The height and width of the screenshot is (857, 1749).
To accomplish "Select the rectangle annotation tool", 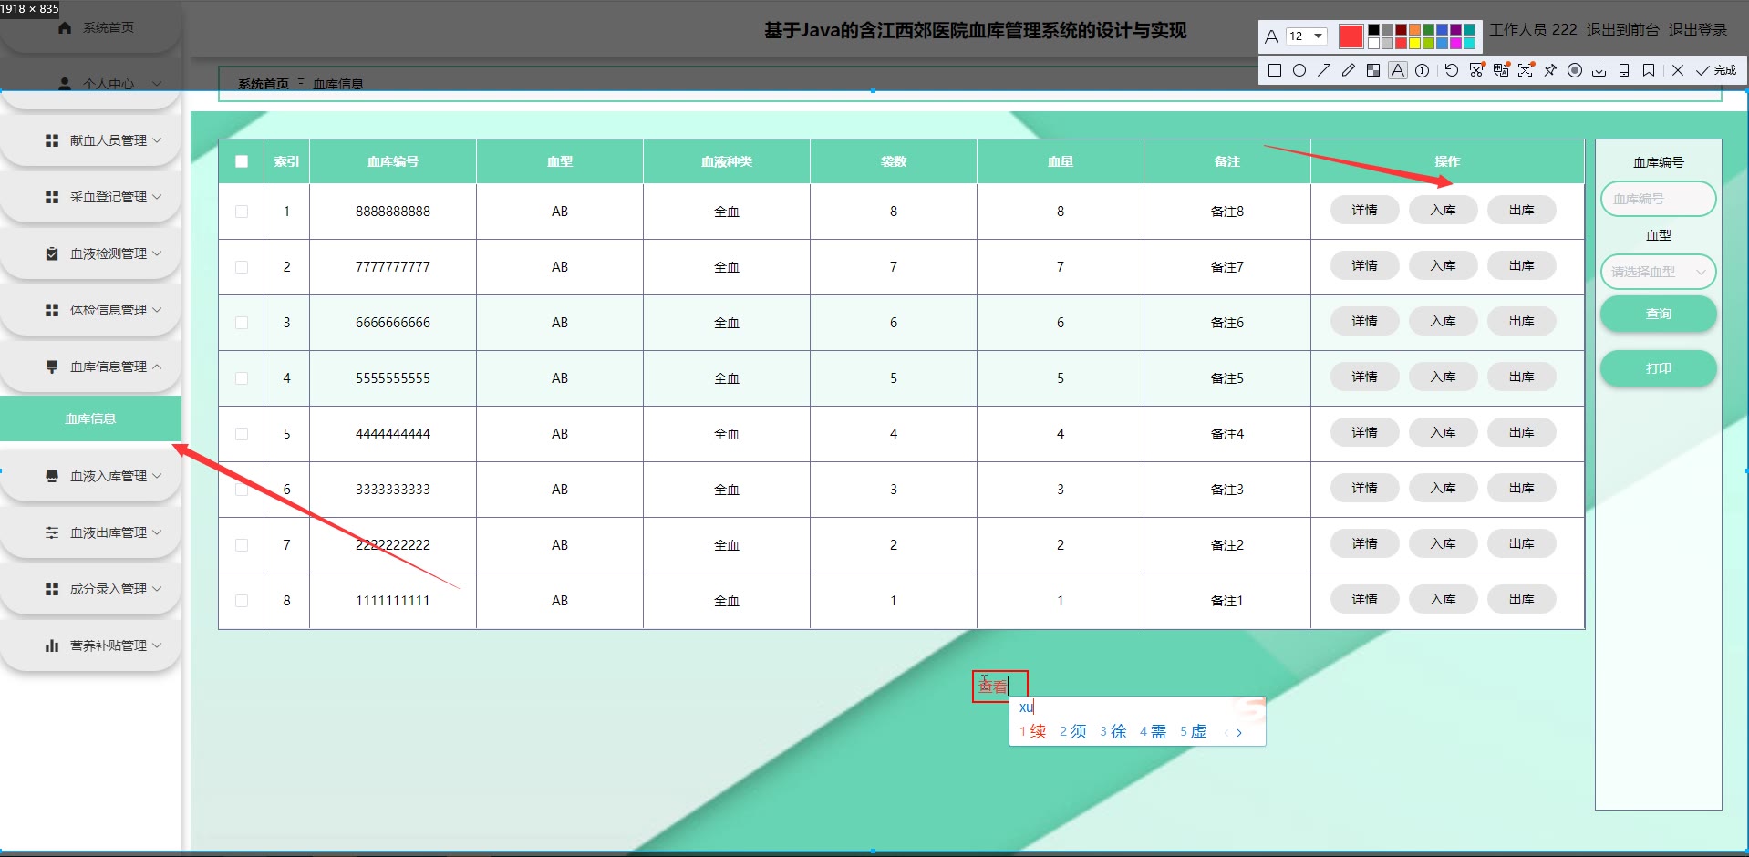I will (x=1275, y=70).
